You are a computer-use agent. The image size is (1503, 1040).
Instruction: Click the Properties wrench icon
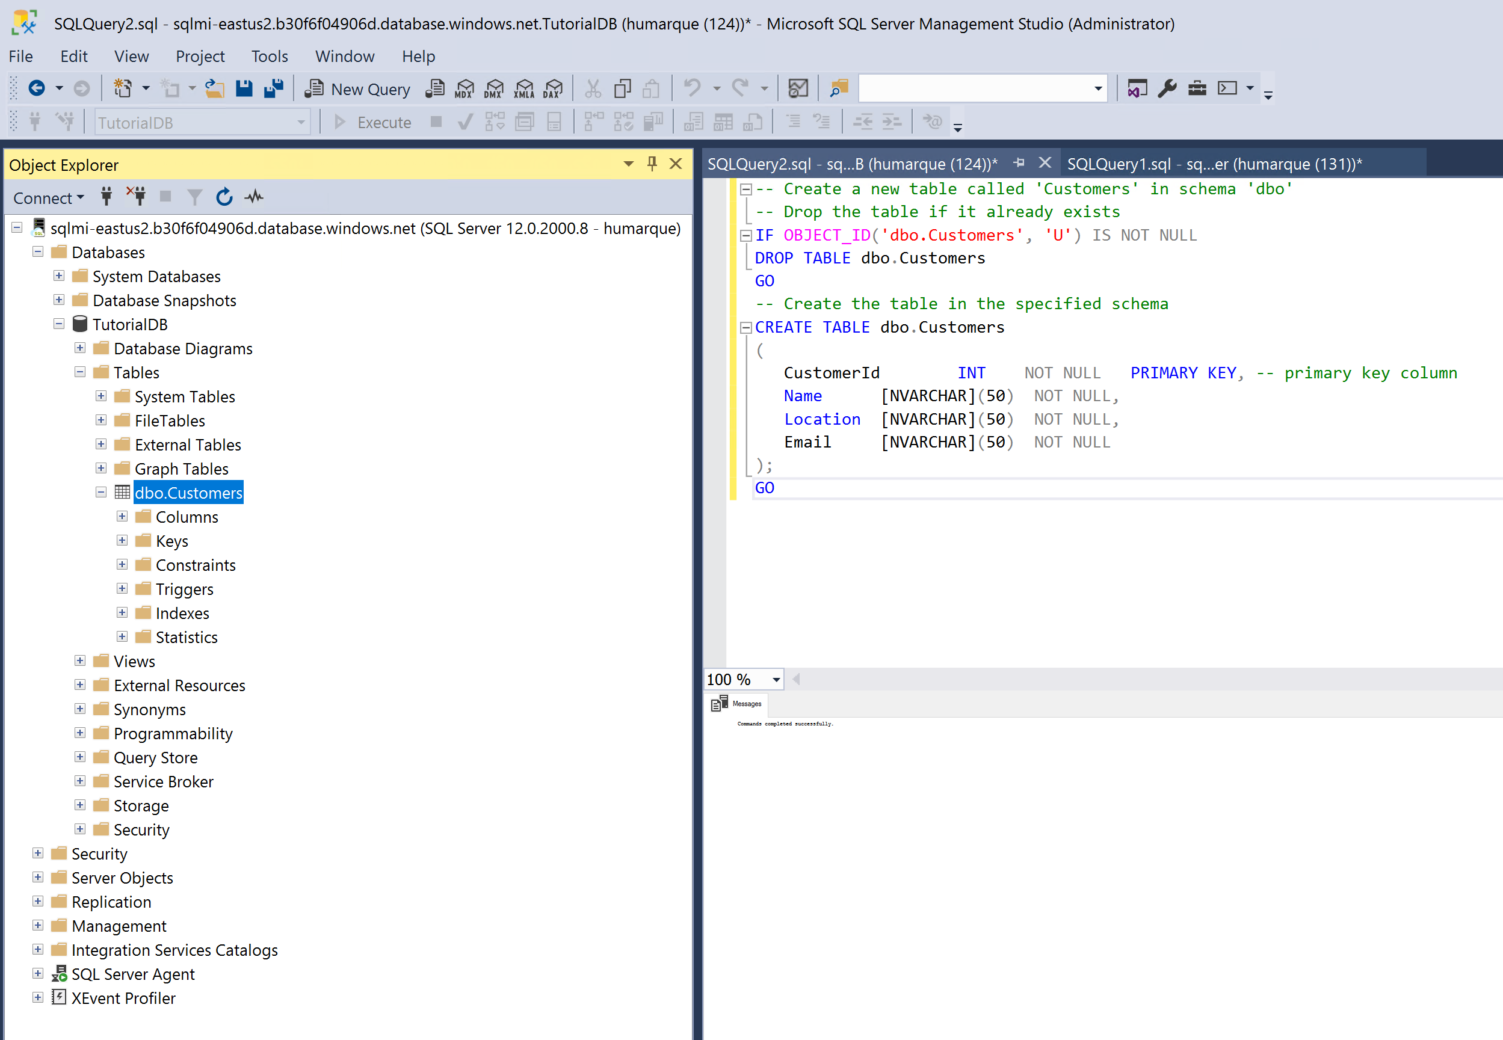1167,88
